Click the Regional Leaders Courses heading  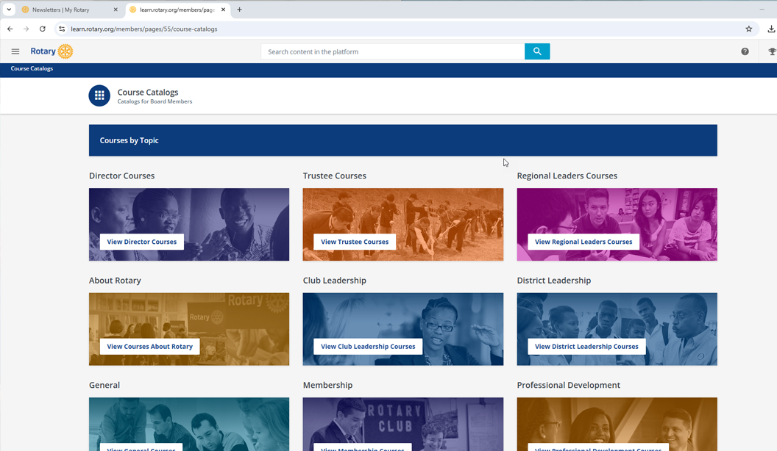click(x=567, y=176)
